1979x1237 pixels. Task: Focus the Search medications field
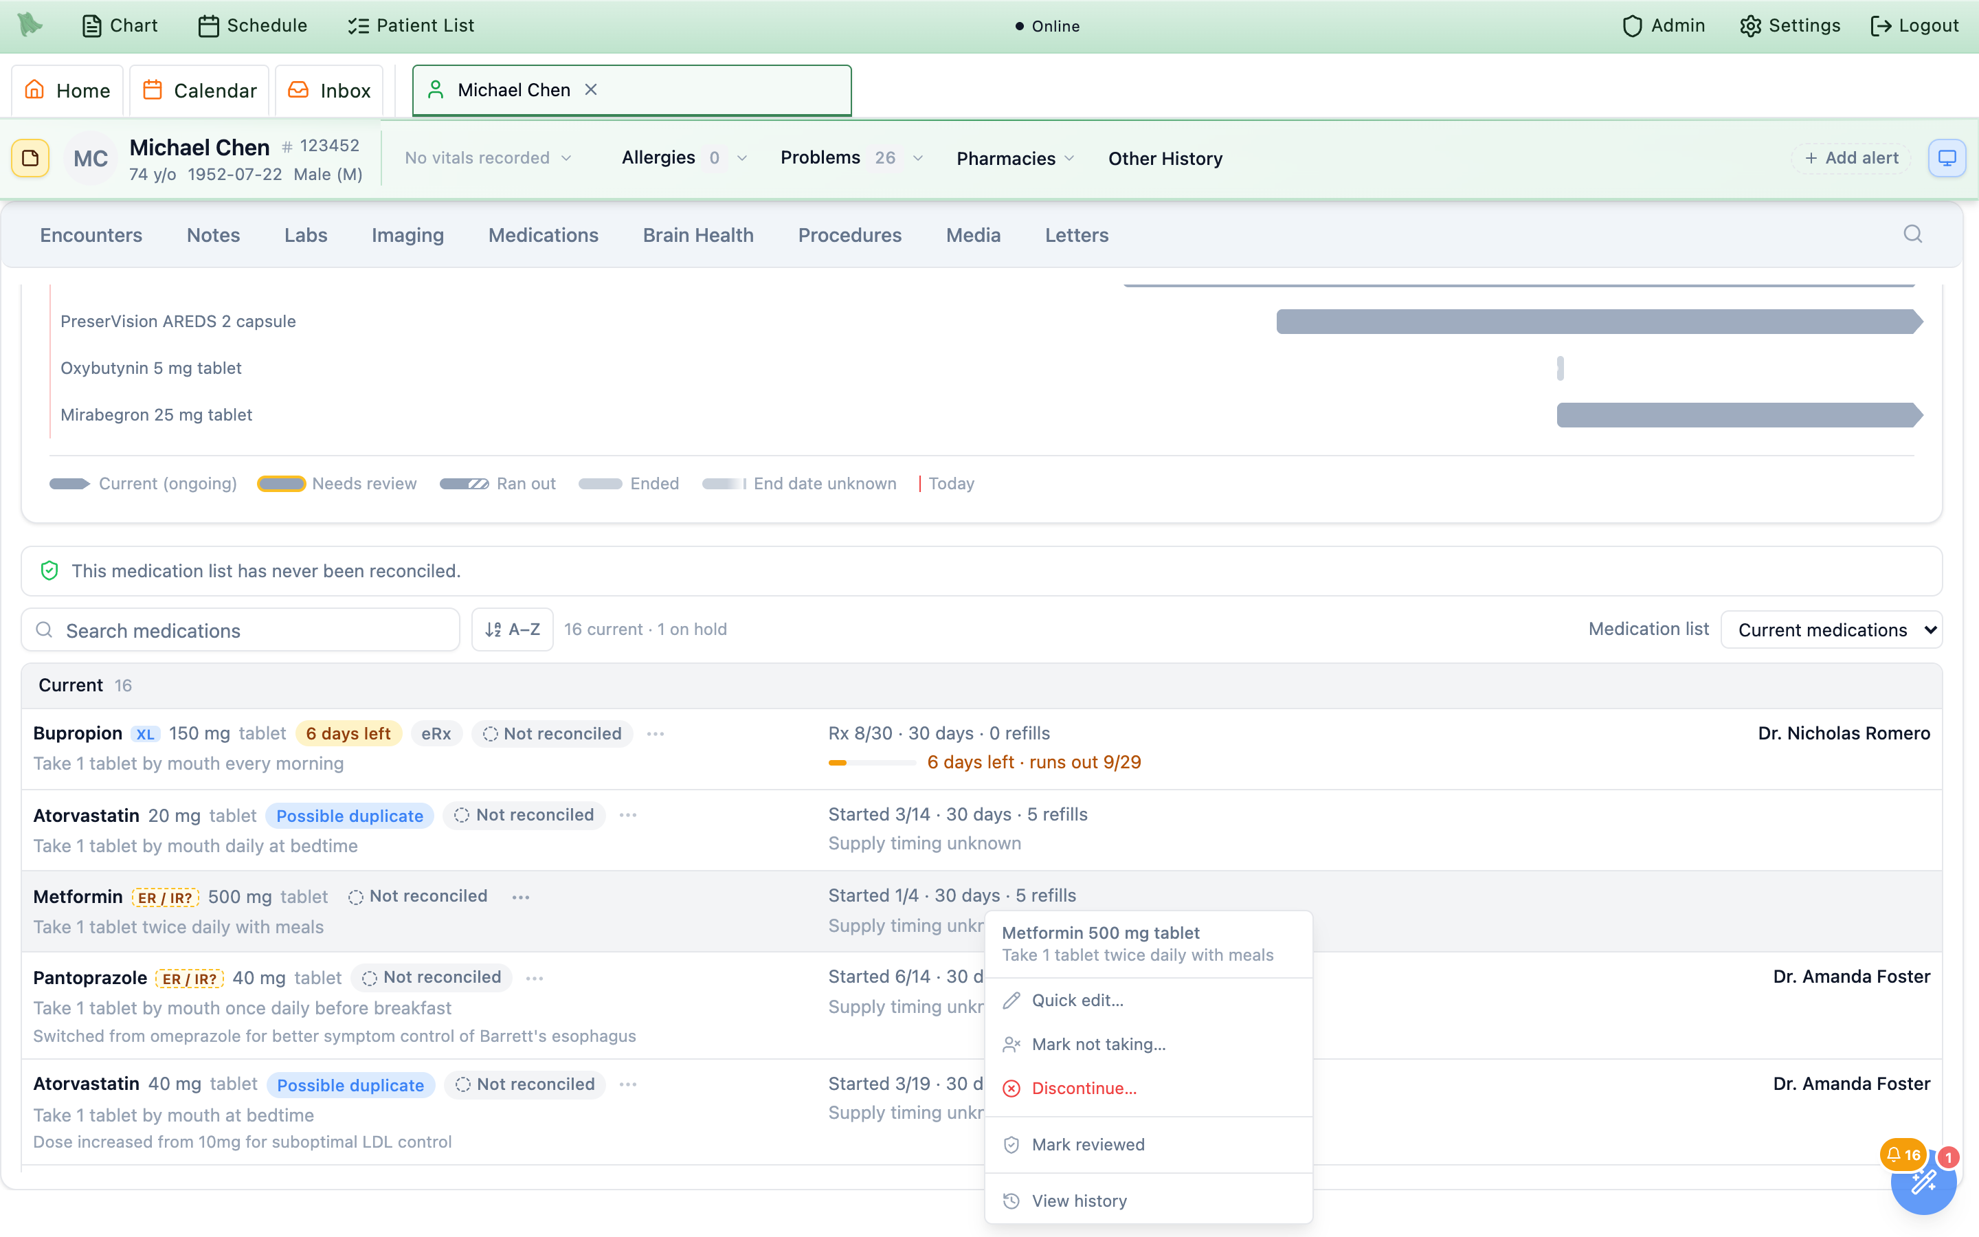click(x=241, y=630)
